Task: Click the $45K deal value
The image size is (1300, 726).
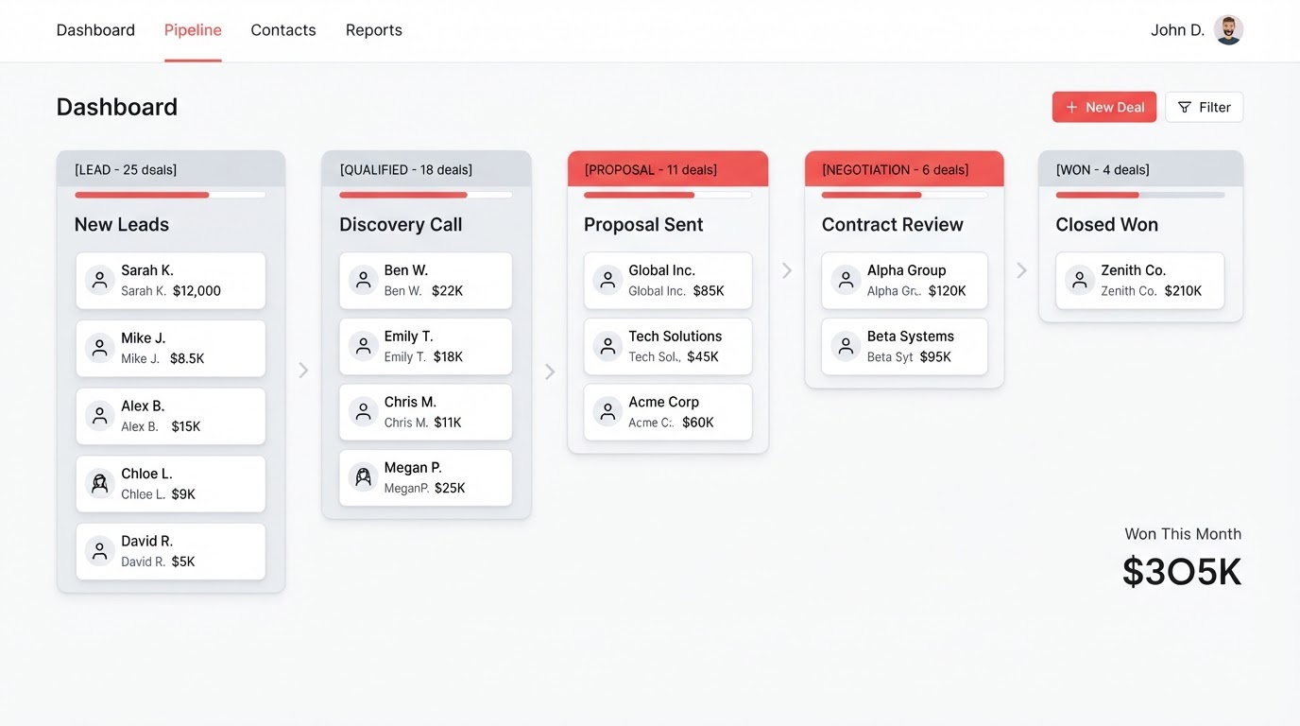Action: pyautogui.click(x=703, y=356)
